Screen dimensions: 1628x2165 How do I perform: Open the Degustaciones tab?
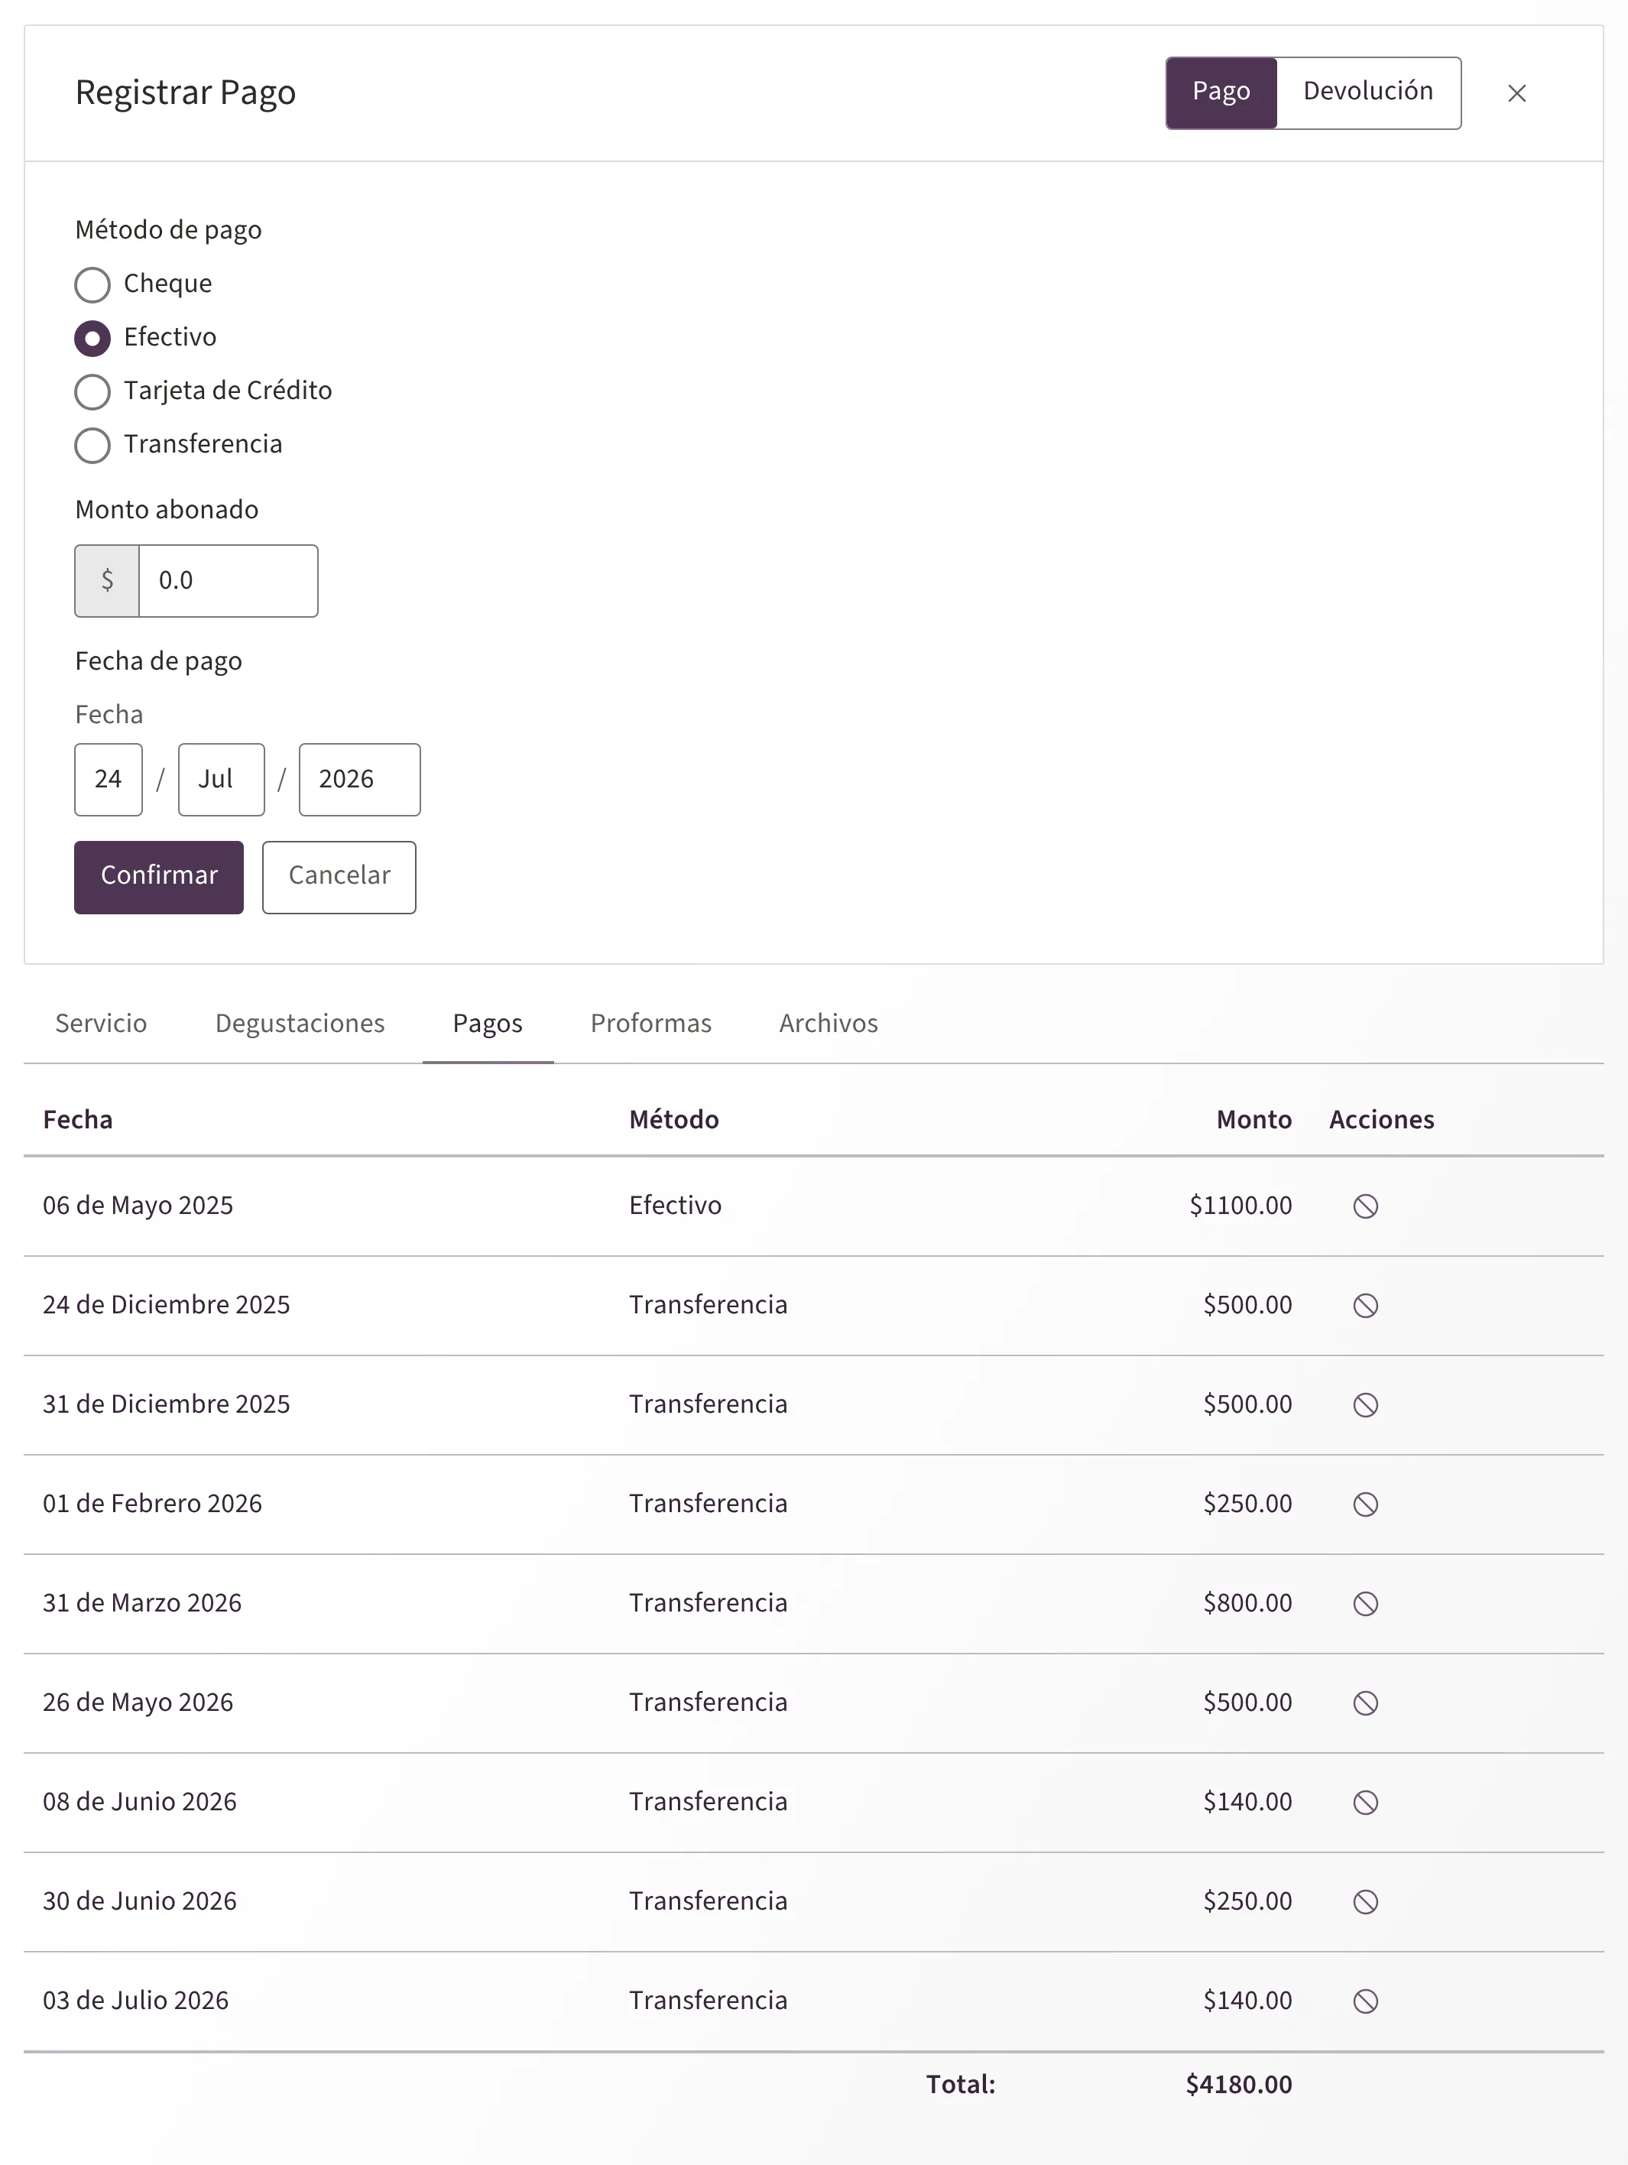(300, 1023)
